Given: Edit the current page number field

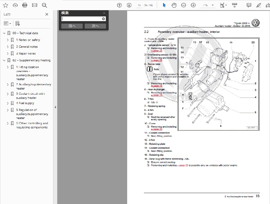Looking at the screenshot, I should [139, 5].
